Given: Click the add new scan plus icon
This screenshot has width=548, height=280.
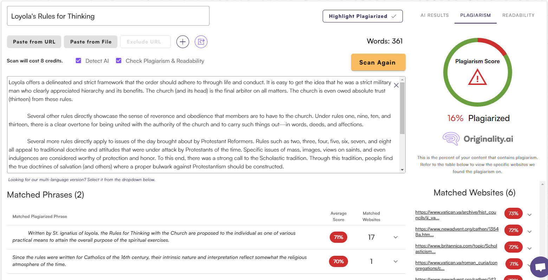Looking at the screenshot, I should tap(182, 41).
